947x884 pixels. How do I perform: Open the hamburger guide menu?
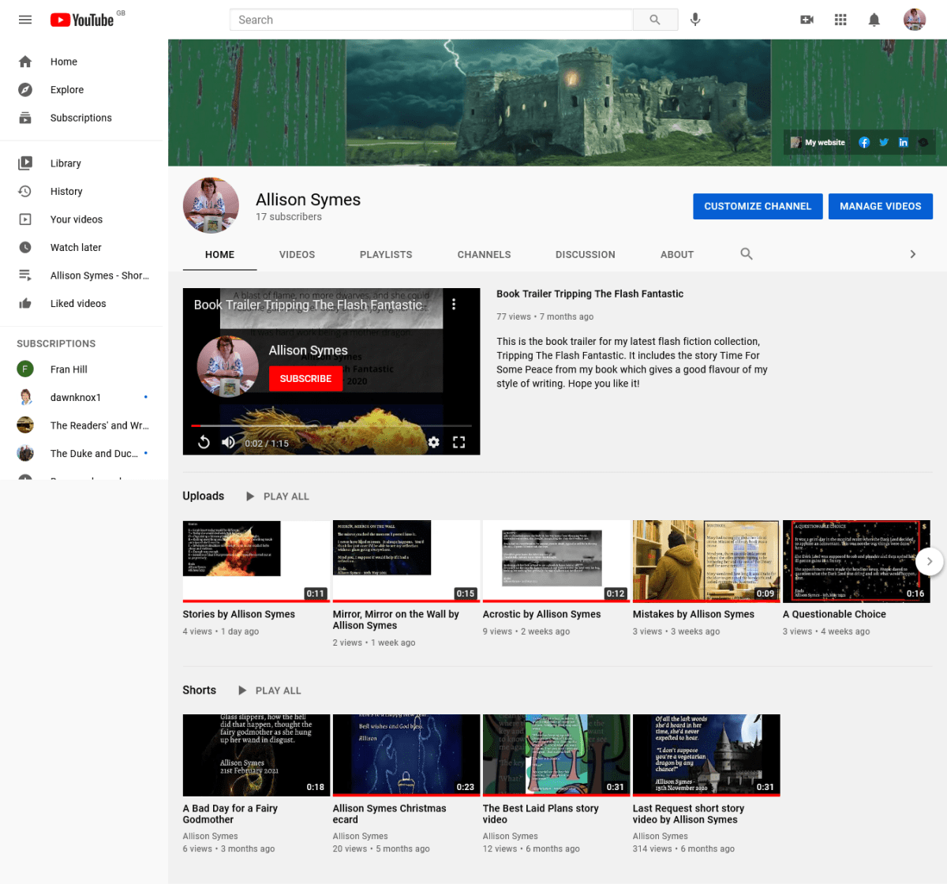click(x=25, y=20)
